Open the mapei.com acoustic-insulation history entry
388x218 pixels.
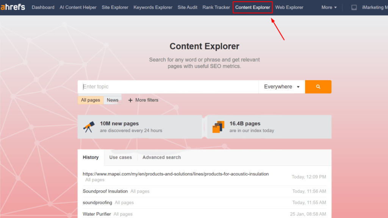(176, 174)
